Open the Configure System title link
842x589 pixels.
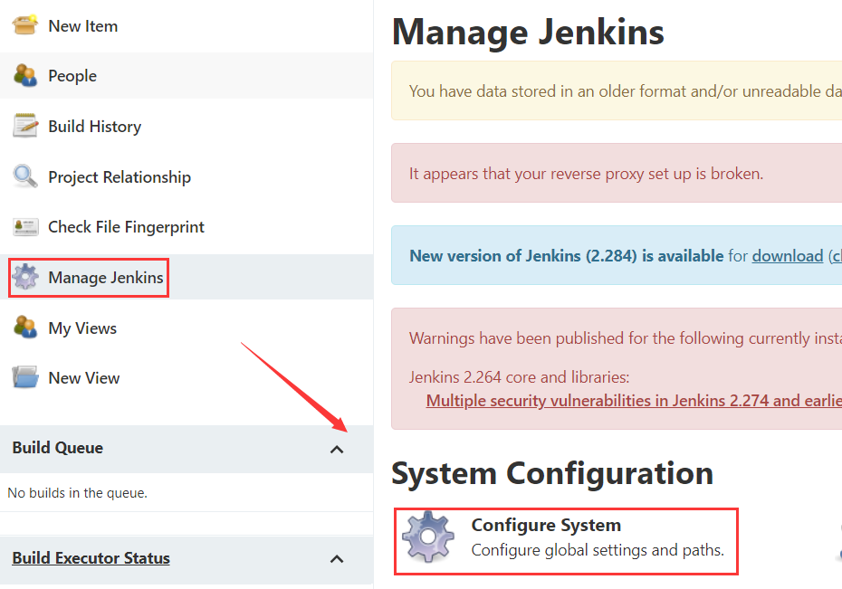click(546, 525)
